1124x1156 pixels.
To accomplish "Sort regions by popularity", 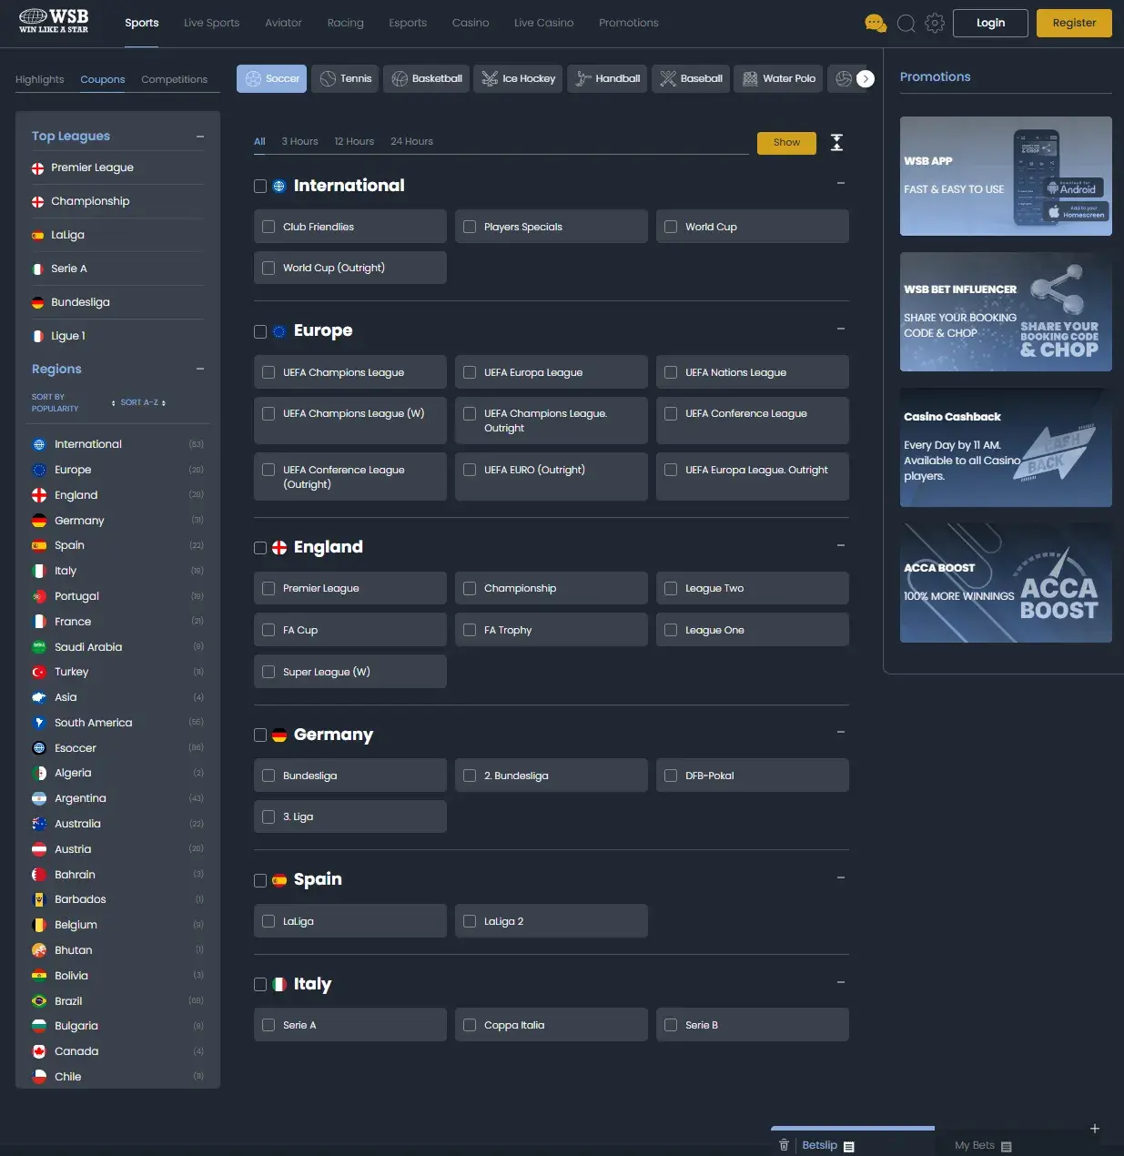I will point(74,402).
